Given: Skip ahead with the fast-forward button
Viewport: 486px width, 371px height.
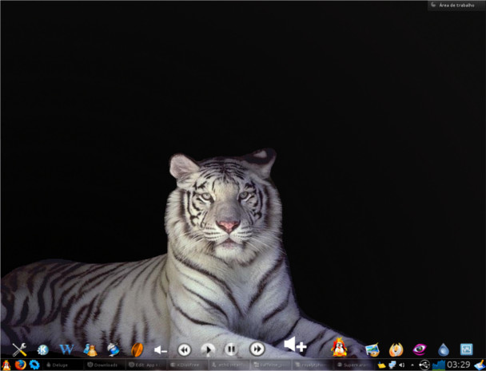Looking at the screenshot, I should (x=257, y=349).
